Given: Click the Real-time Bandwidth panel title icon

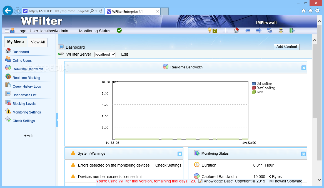Looking at the screenshot, I should coord(166,66).
